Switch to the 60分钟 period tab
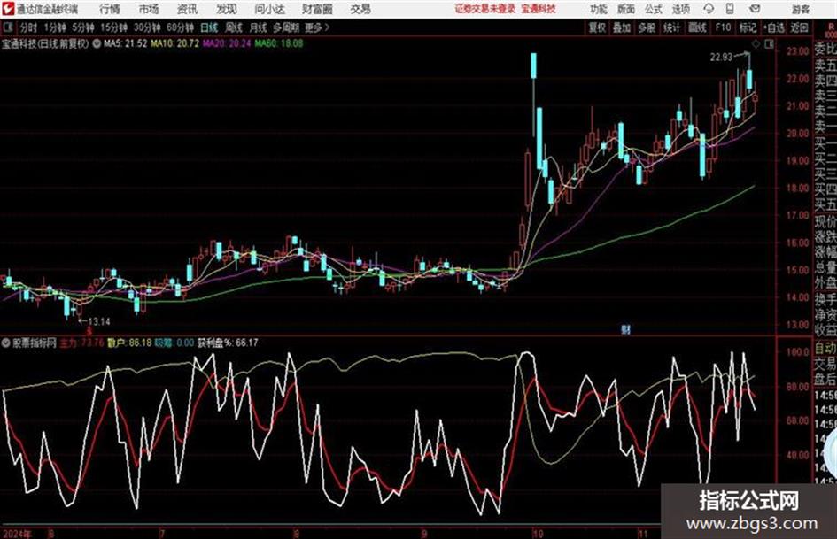Image resolution: width=837 pixels, height=539 pixels. [180, 27]
